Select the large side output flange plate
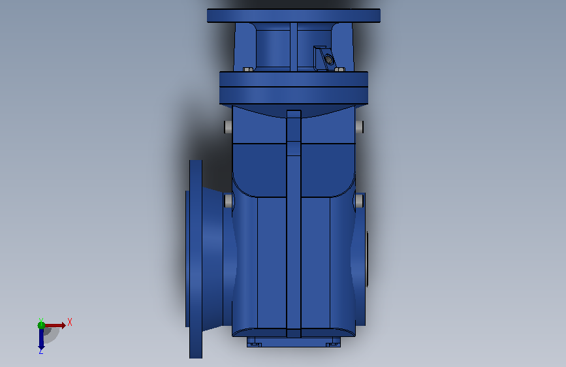The height and width of the screenshot is (367, 566). click(x=196, y=259)
